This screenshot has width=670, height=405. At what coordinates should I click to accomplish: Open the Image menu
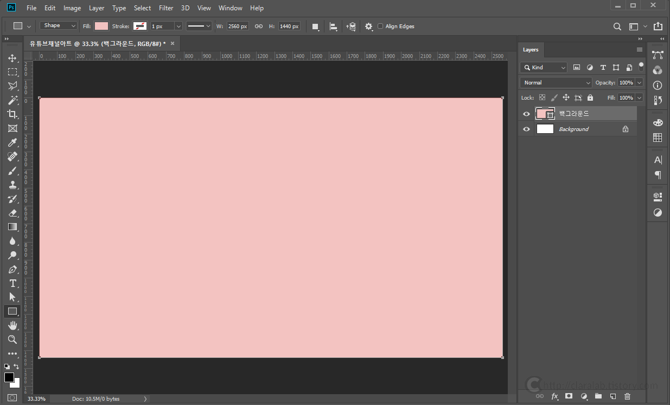click(x=72, y=8)
